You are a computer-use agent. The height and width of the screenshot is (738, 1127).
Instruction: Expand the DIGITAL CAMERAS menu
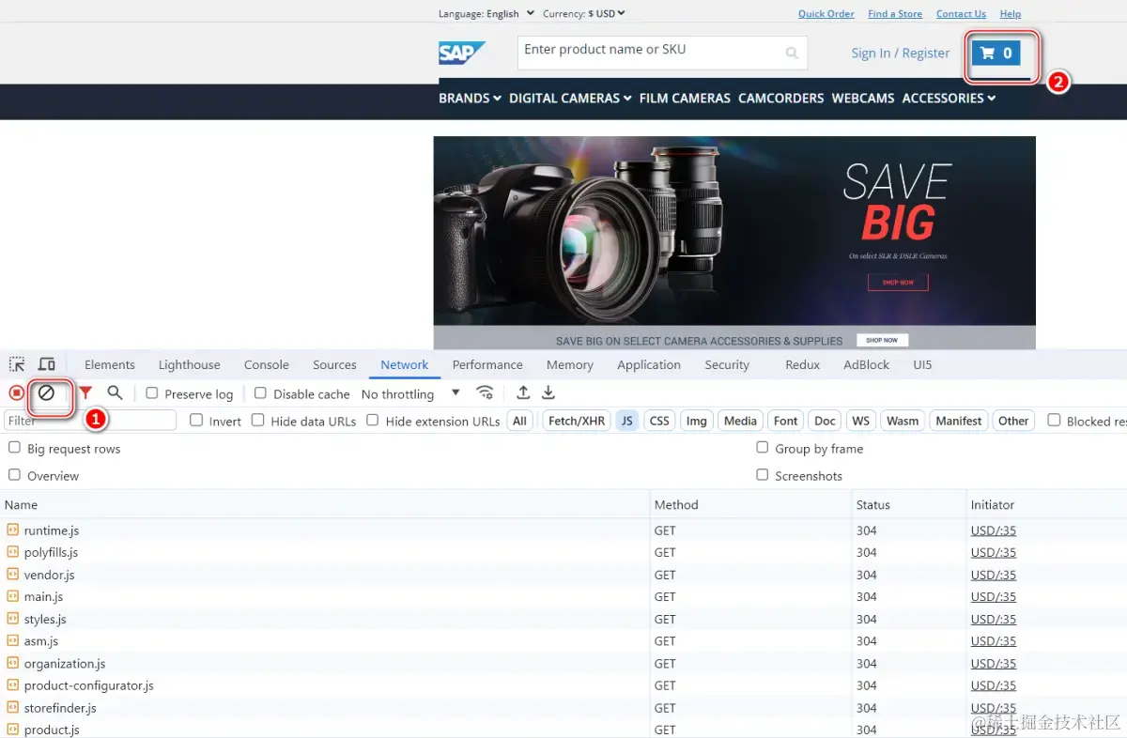(x=570, y=98)
